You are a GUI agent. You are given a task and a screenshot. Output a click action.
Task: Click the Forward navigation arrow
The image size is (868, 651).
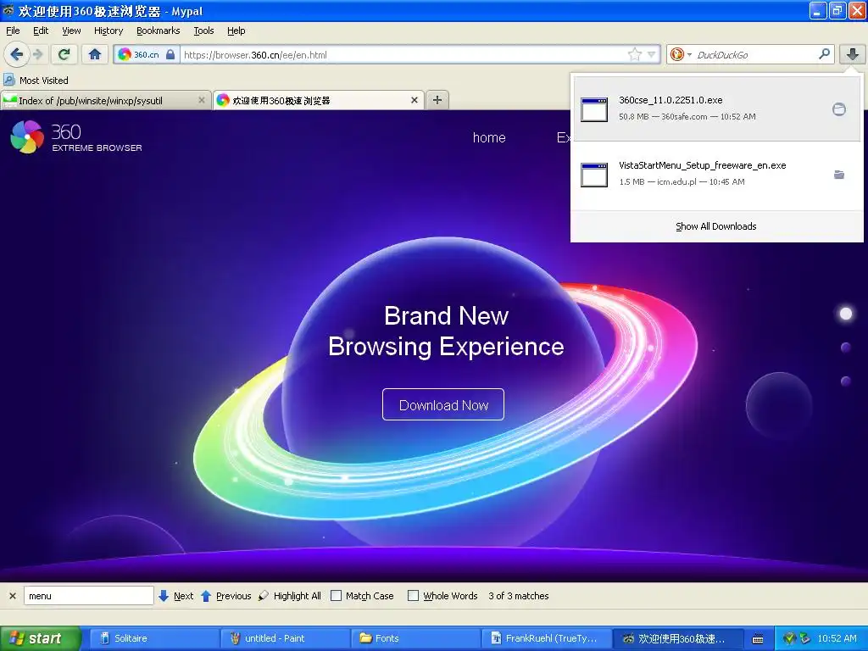click(x=37, y=54)
